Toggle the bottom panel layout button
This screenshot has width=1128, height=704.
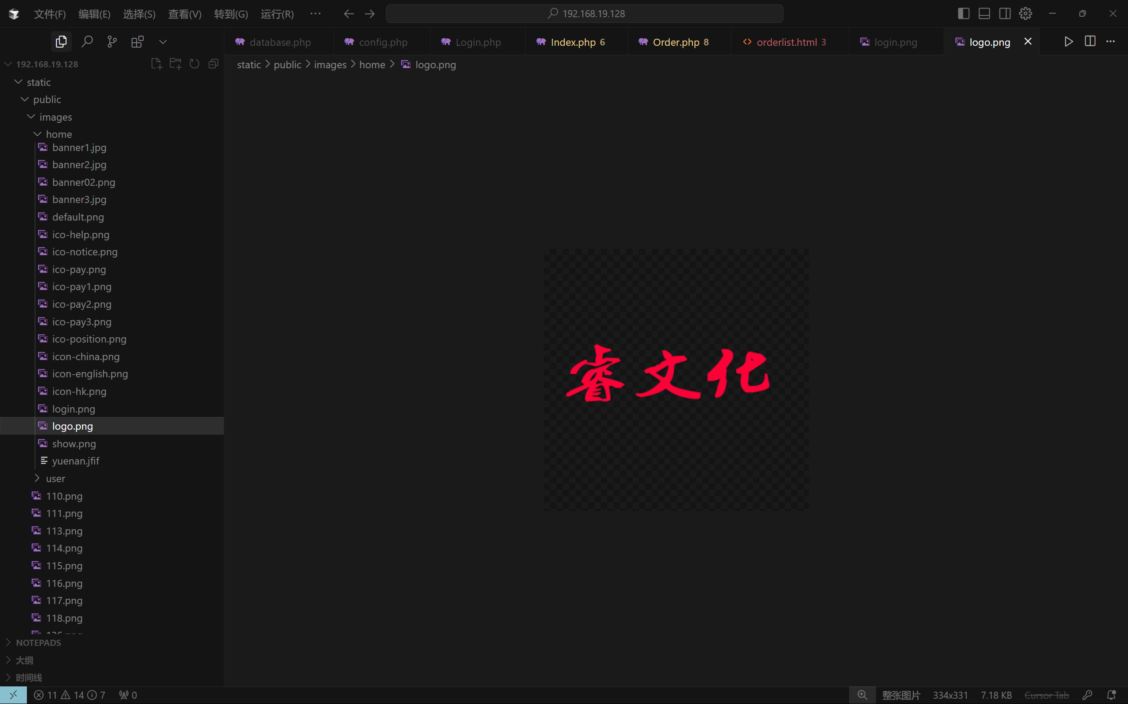click(984, 14)
